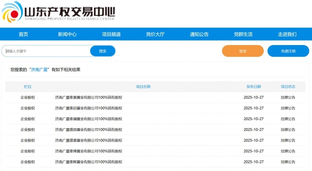This screenshot has height=171, width=312.
Task: Navigate to 党群生活 section
Action: click(243, 34)
